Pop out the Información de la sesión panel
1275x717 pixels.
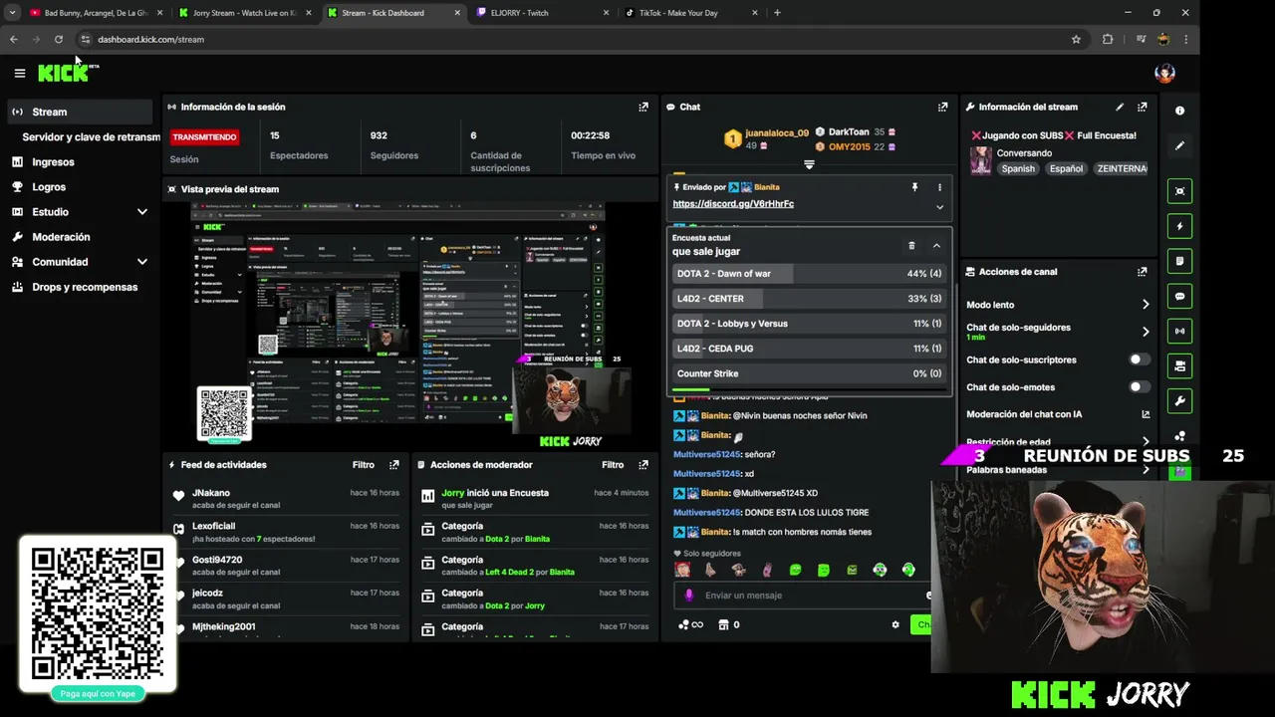[x=643, y=107]
